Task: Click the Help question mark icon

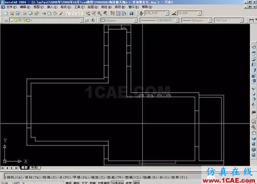Action: [x=131, y=13]
